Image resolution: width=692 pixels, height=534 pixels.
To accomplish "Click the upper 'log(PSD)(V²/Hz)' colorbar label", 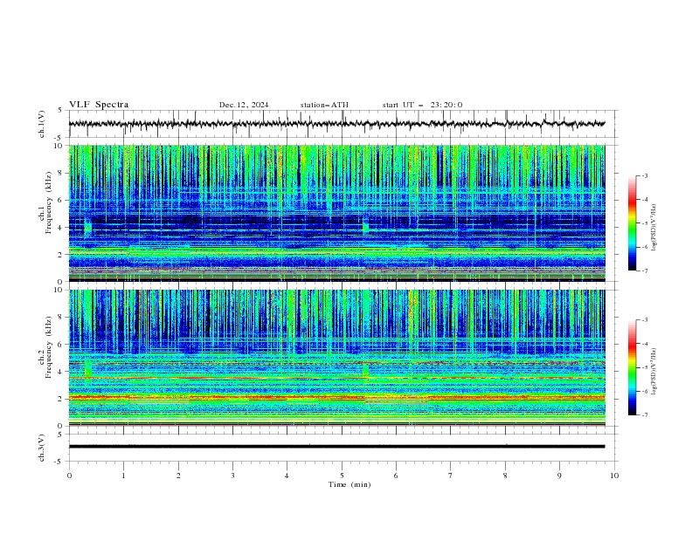I will tap(654, 228).
